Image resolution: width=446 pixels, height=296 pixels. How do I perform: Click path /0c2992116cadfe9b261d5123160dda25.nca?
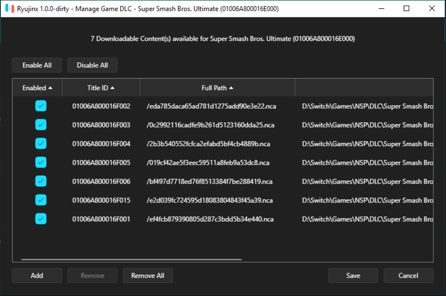point(211,125)
